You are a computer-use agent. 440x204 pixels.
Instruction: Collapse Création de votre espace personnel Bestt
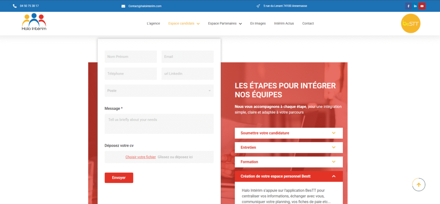point(289,176)
